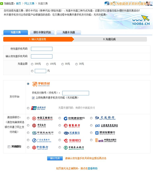Click the 中国建设银行 logo
This screenshot has width=153, height=171.
[x=74, y=118]
